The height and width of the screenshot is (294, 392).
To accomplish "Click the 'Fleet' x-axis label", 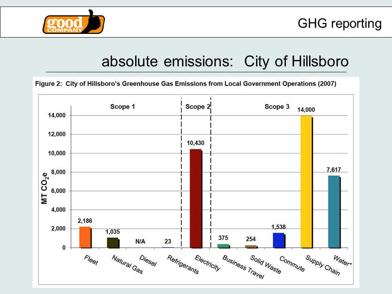I will 91,260.
